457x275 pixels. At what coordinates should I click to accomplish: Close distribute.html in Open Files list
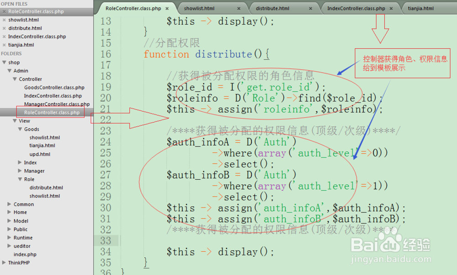(x=4, y=28)
